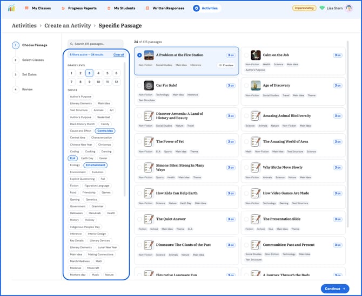Click the app logo chart icon
The width and height of the screenshot is (362, 296).
[x=11, y=8]
